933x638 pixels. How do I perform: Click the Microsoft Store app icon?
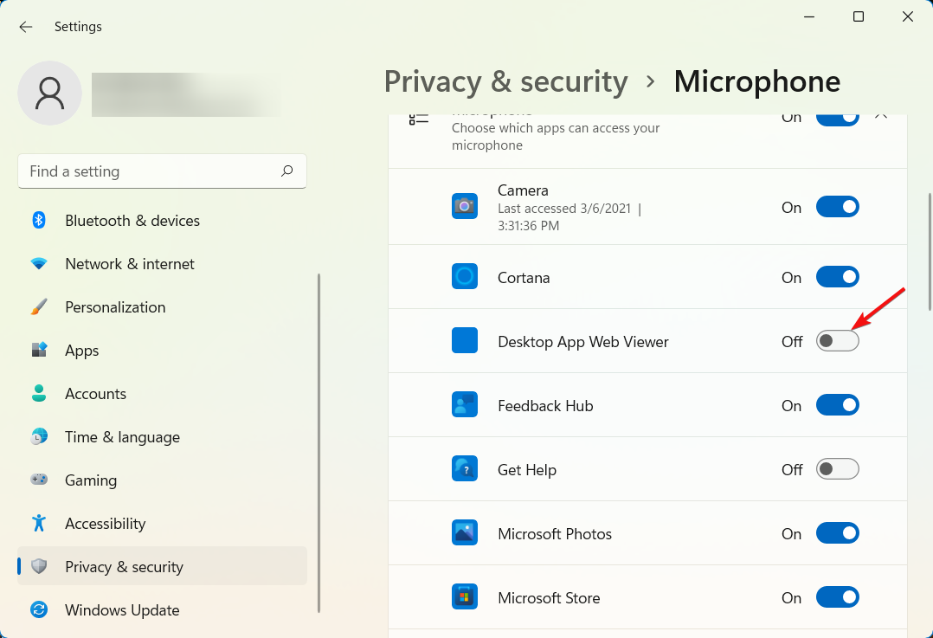[x=465, y=597]
